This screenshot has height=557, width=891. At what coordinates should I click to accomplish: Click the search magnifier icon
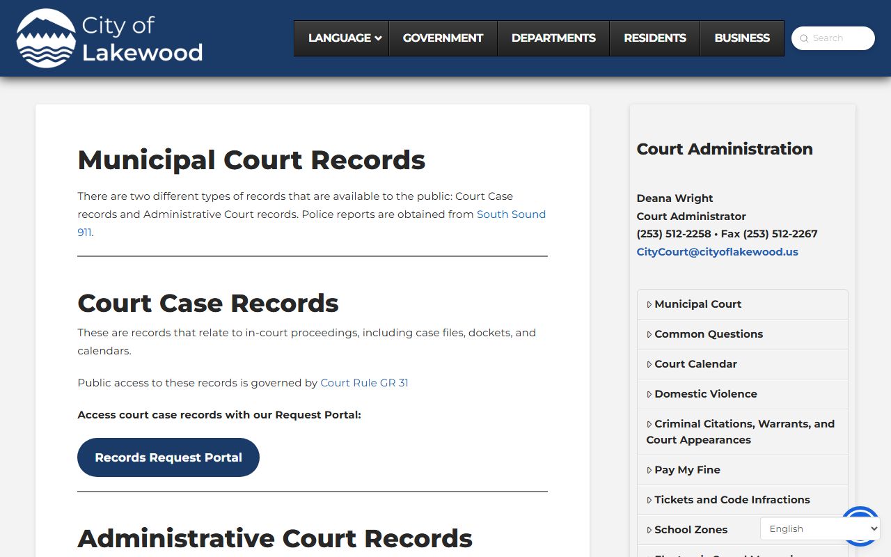coord(804,39)
